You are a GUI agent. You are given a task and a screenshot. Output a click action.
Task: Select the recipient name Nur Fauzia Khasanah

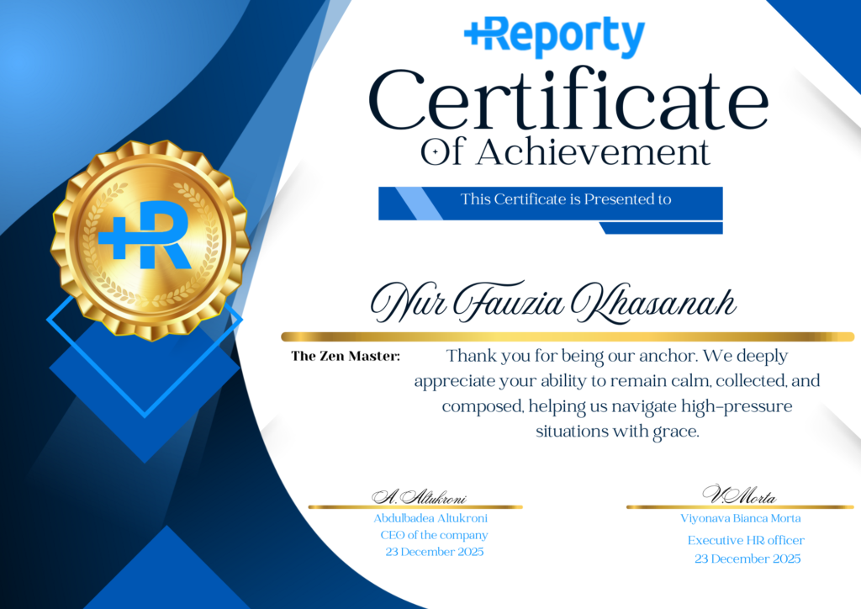pyautogui.click(x=552, y=304)
